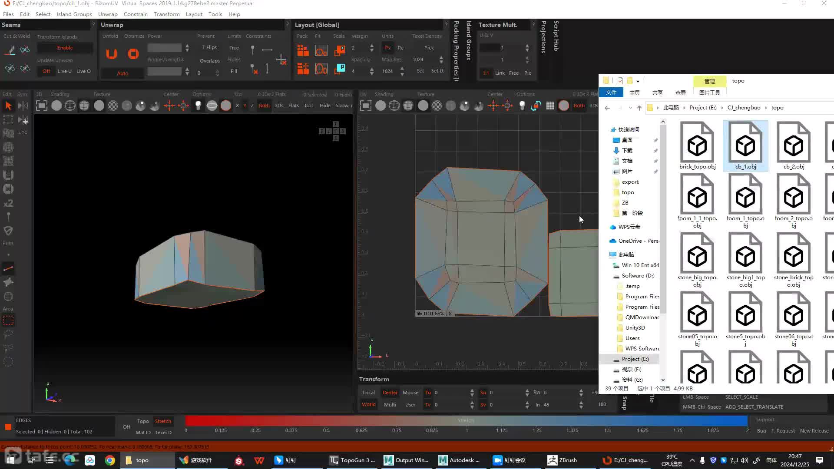The image size is (834, 469).
Task: Select the arrow selection tool in 3D view
Action: click(x=8, y=106)
